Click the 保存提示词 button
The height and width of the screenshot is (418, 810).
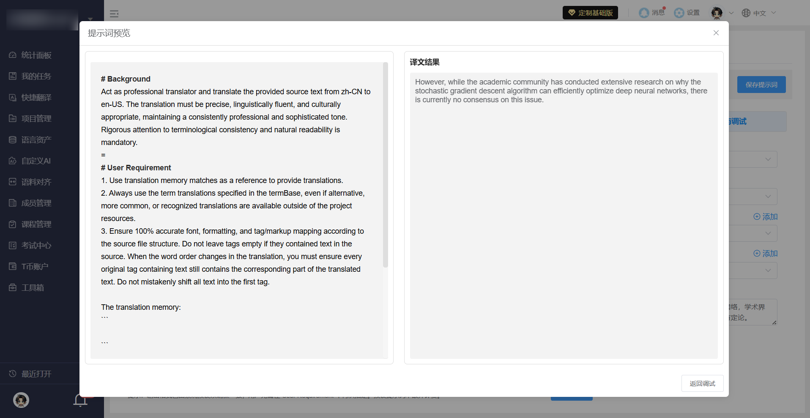[x=761, y=85]
